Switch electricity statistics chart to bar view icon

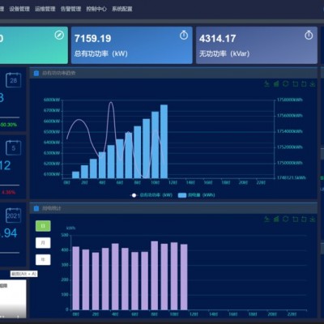click(276, 219)
